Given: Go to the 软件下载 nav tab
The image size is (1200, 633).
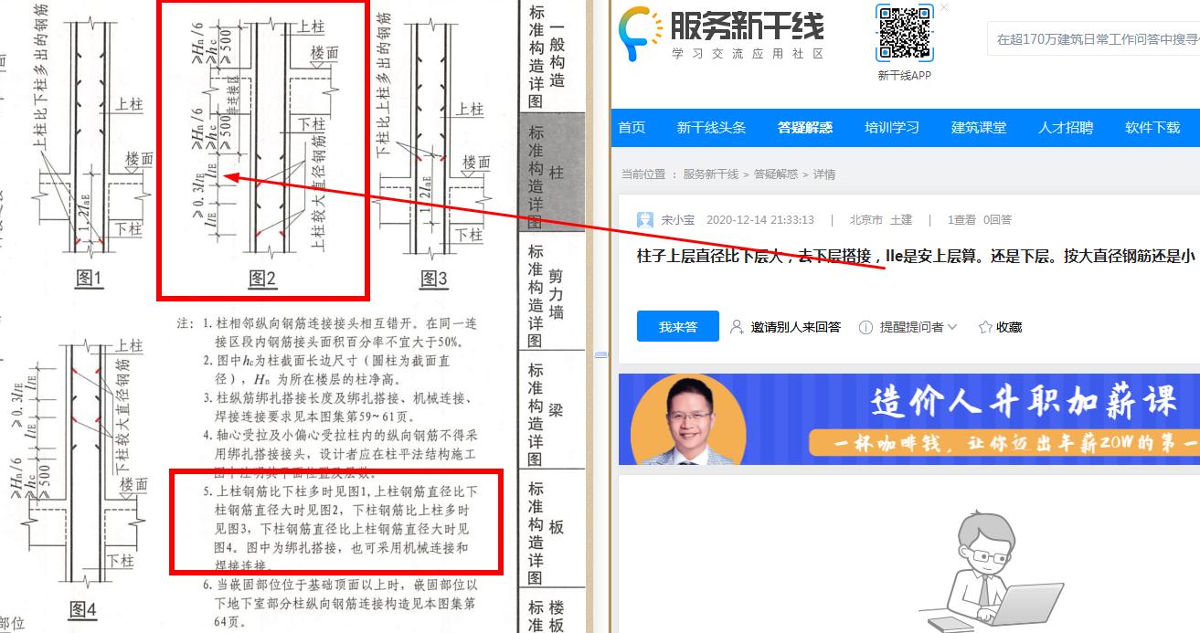Looking at the screenshot, I should click(x=1152, y=128).
